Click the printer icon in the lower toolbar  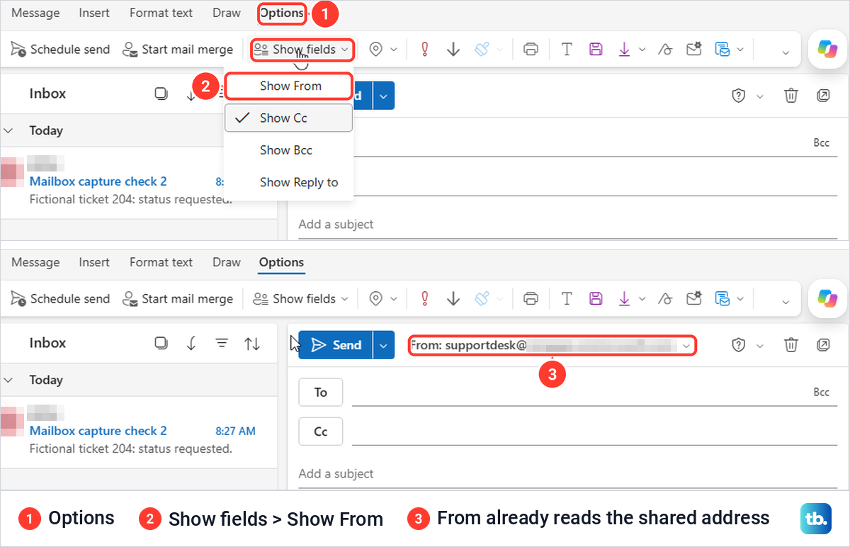pyautogui.click(x=531, y=298)
